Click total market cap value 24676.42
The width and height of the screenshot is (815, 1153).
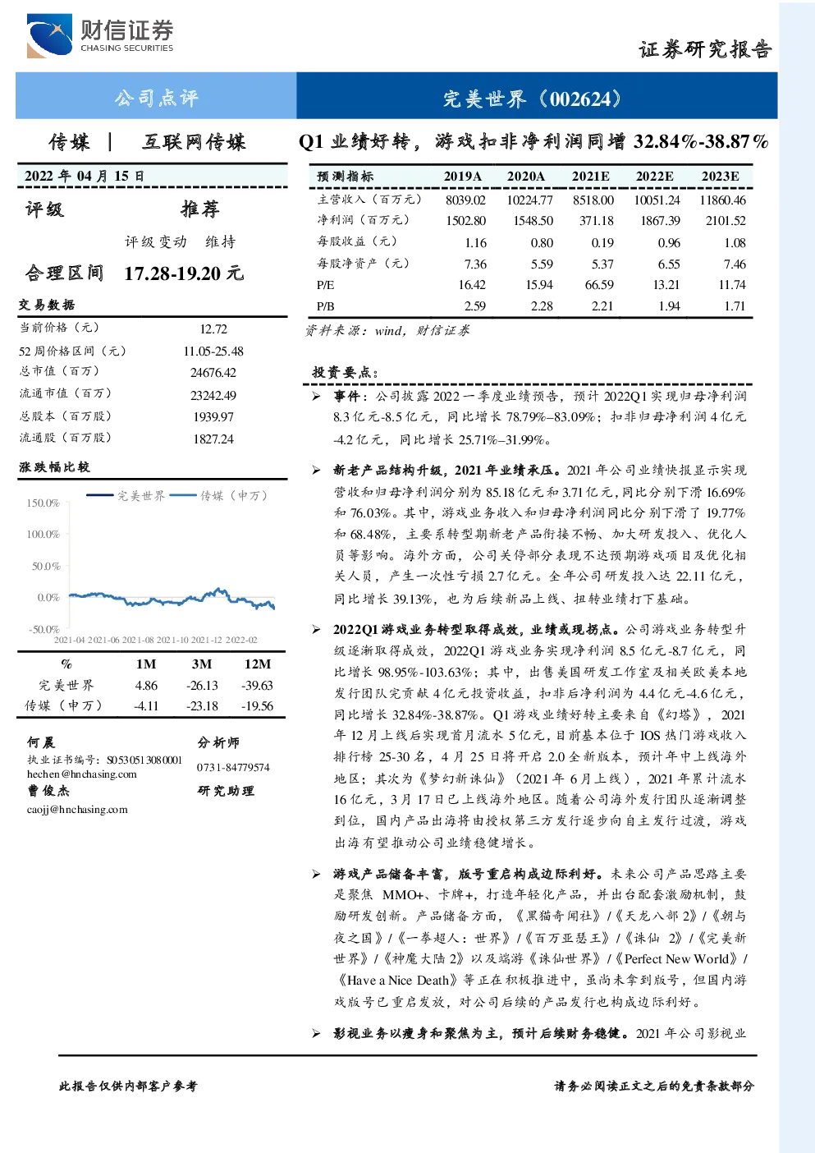[213, 372]
